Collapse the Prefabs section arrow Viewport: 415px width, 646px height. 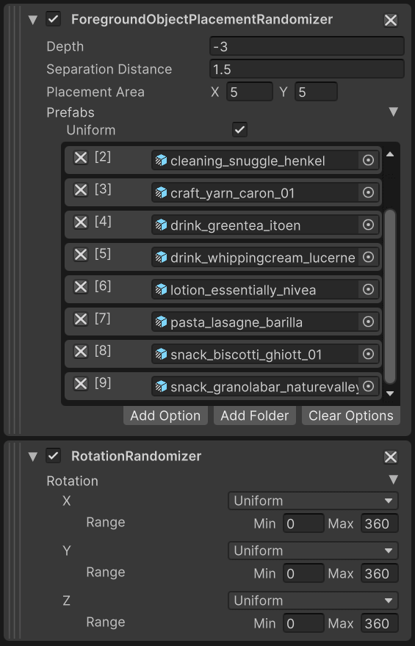(x=394, y=112)
